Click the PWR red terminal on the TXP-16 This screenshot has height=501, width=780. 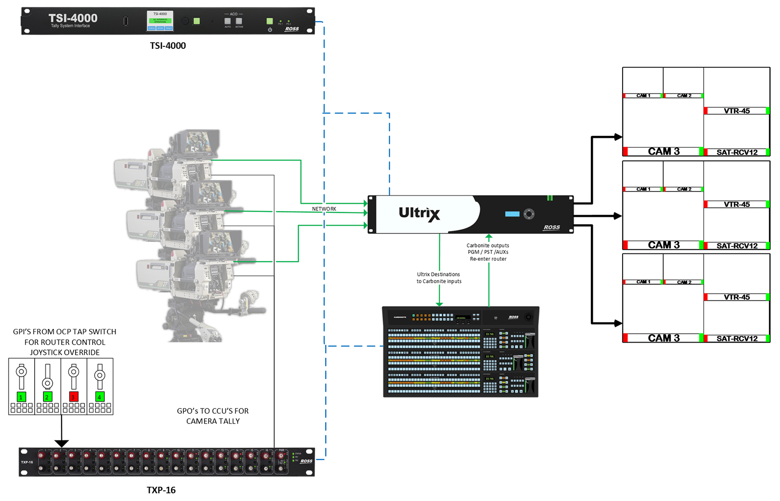[x=281, y=456]
